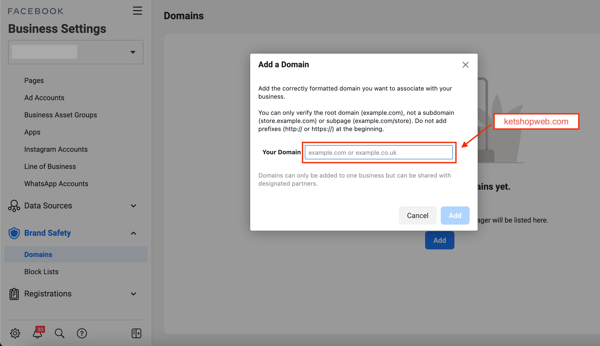The height and width of the screenshot is (346, 600).
Task: Open Instagram Accounts
Action: click(56, 149)
